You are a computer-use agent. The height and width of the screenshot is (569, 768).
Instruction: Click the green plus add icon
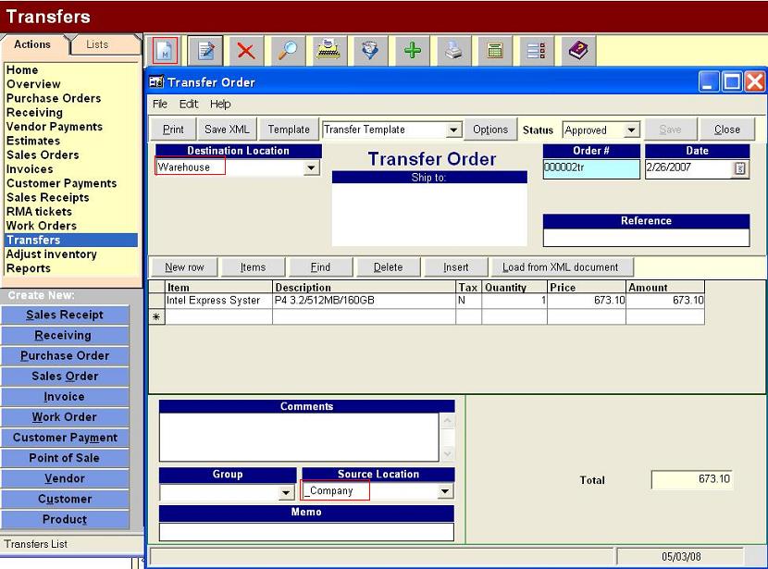pos(412,51)
